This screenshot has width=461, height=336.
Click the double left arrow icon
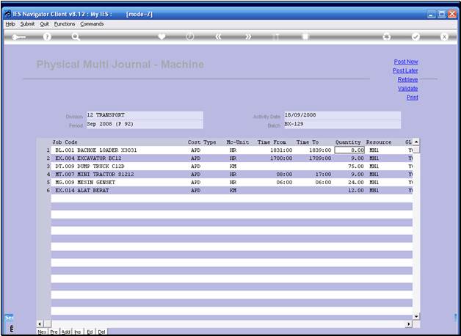[x=219, y=37]
